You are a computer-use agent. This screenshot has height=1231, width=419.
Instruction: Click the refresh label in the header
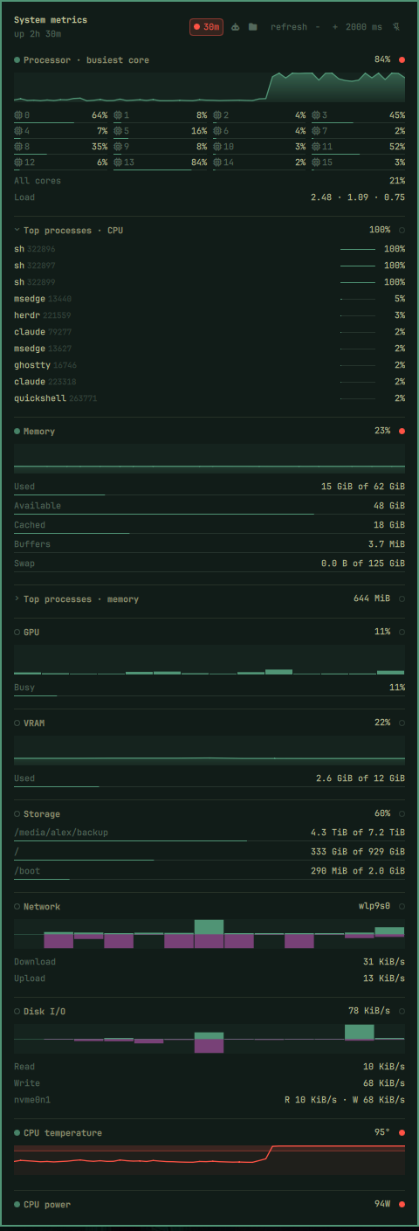289,27
